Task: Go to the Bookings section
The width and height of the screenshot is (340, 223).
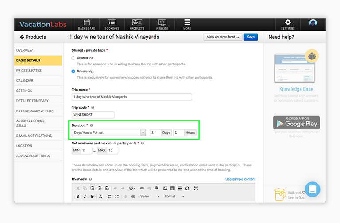Action: (112, 24)
